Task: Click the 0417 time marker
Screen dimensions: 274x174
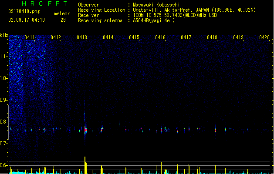Action: tap(186, 37)
